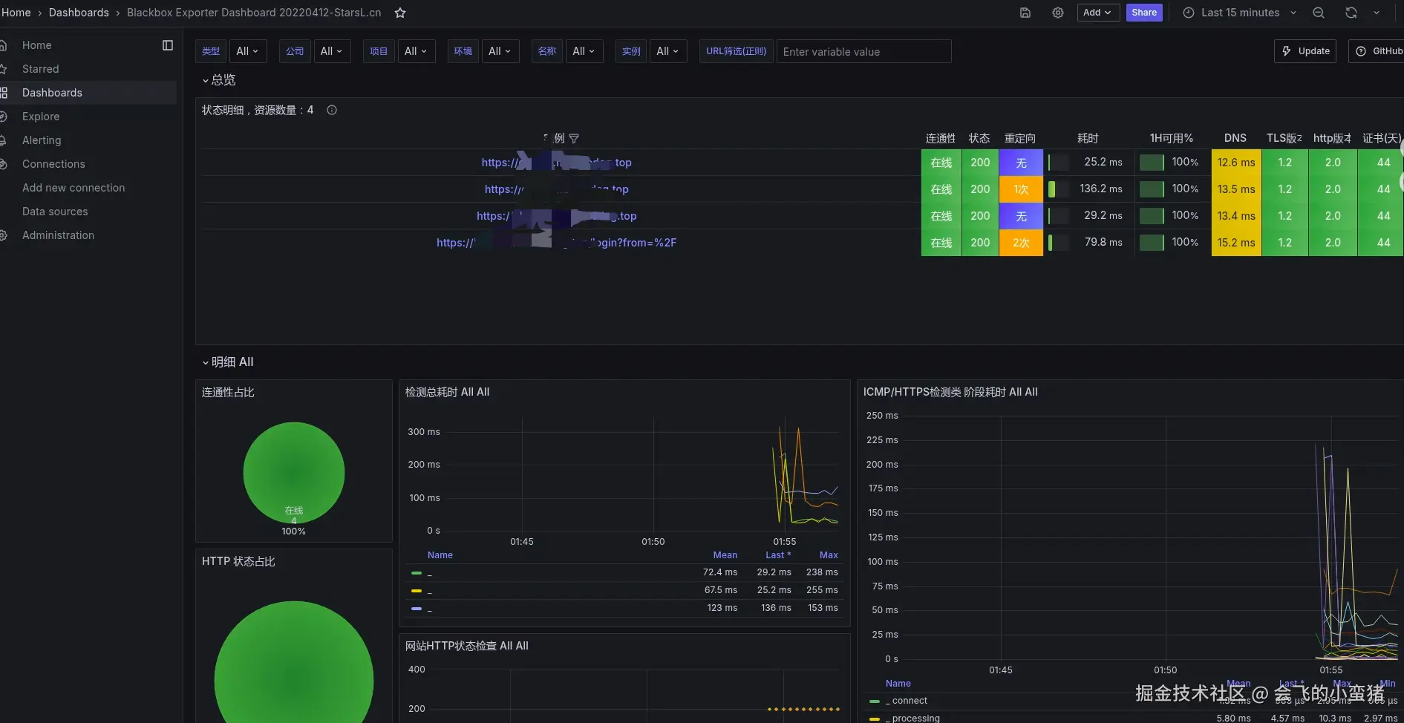Click the URL筛选 variable value input field
Image resolution: width=1404 pixels, height=723 pixels.
(863, 51)
